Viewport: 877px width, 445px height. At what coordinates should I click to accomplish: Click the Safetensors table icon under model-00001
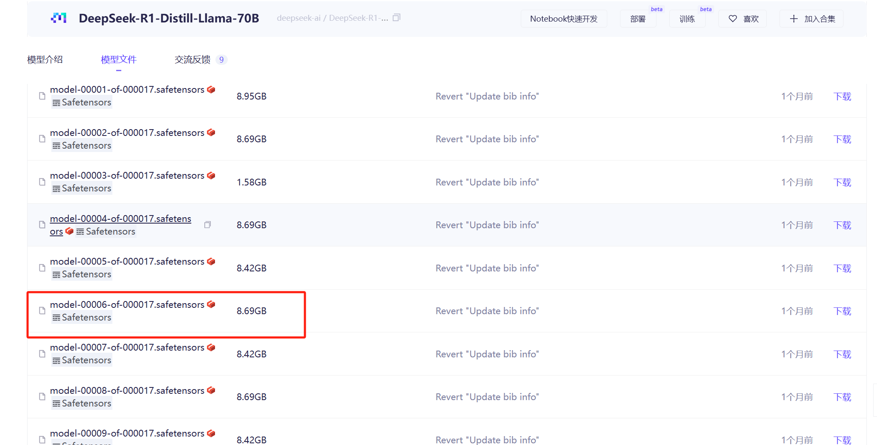point(56,103)
